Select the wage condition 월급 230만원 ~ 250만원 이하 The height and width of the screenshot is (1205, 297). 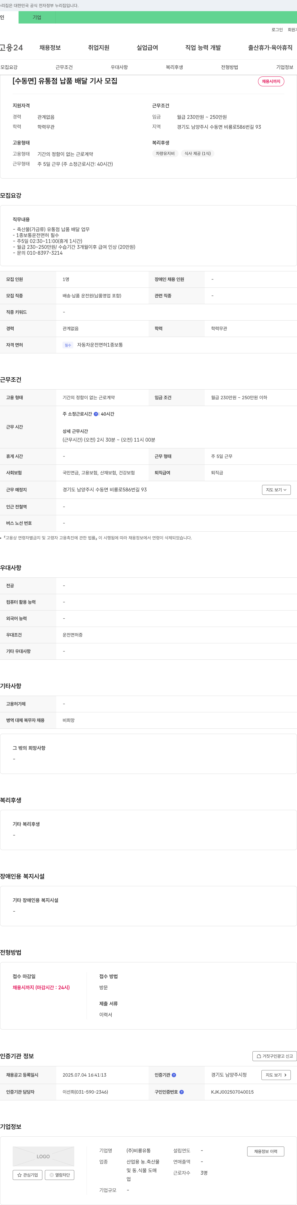point(239,398)
